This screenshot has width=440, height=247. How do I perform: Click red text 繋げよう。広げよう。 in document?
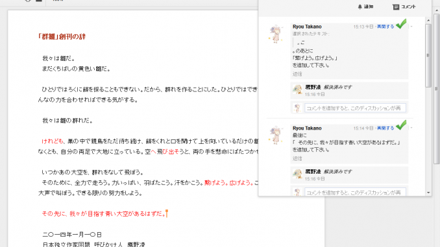click(228, 183)
